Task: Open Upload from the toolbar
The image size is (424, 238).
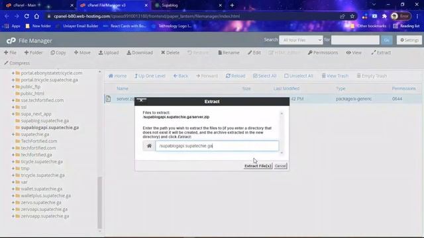Action: coord(109,53)
